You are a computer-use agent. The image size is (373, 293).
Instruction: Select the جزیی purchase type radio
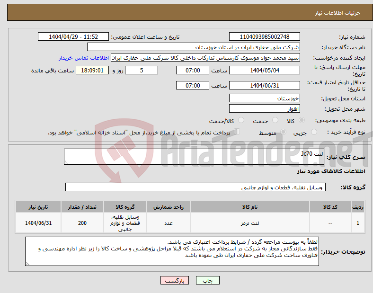point(314,132)
